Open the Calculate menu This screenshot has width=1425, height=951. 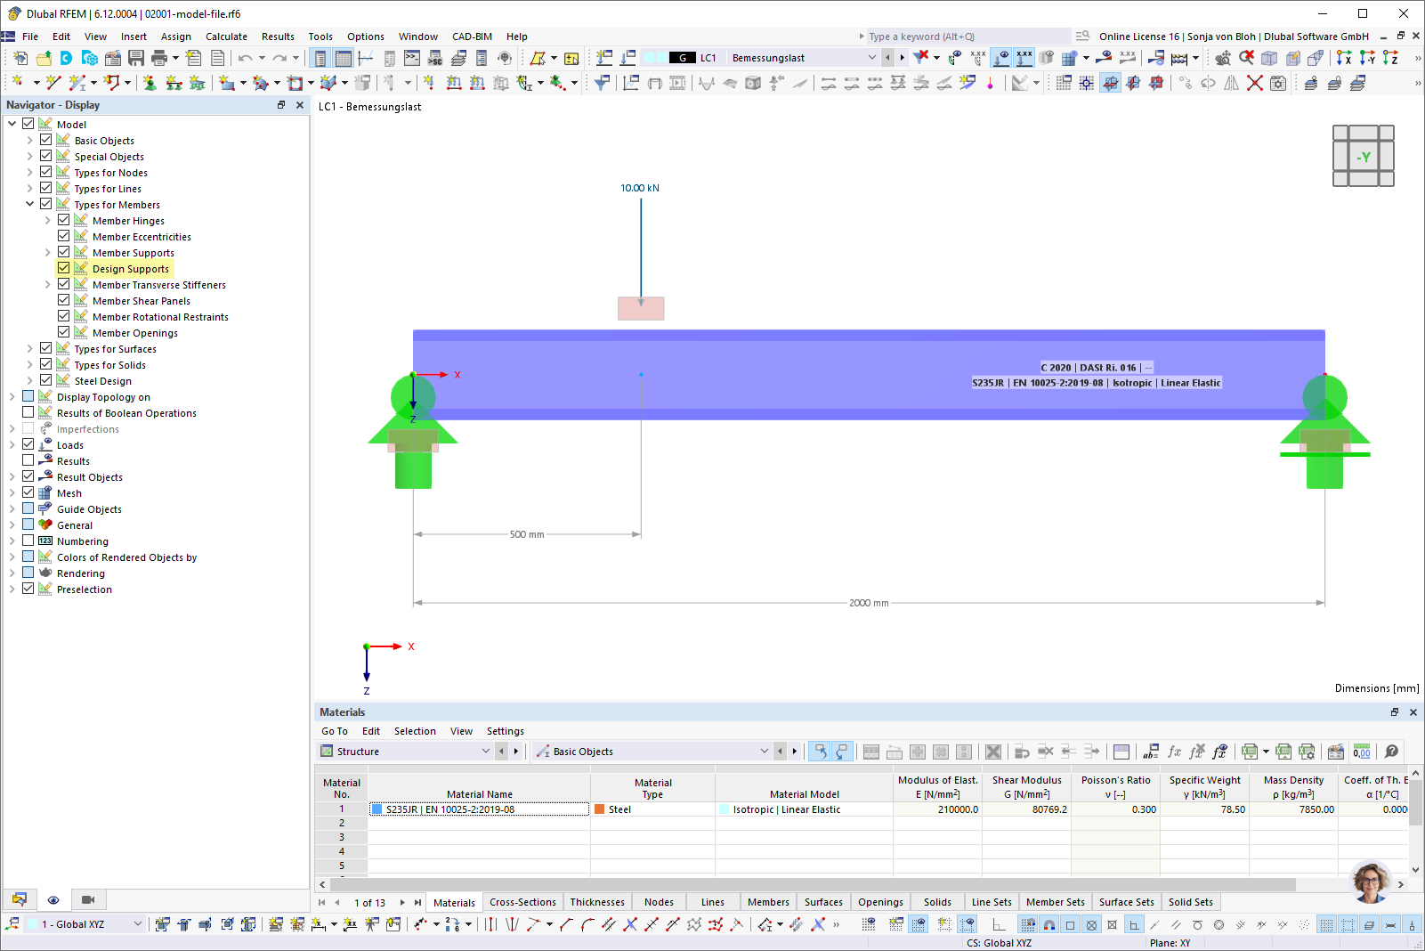226,37
